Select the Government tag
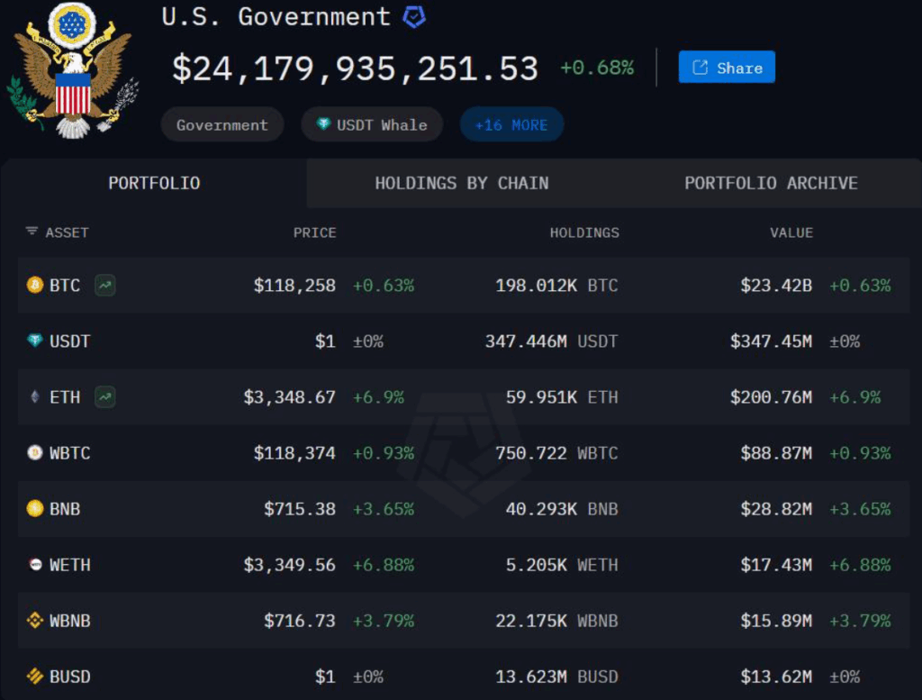The image size is (922, 700). [x=222, y=124]
